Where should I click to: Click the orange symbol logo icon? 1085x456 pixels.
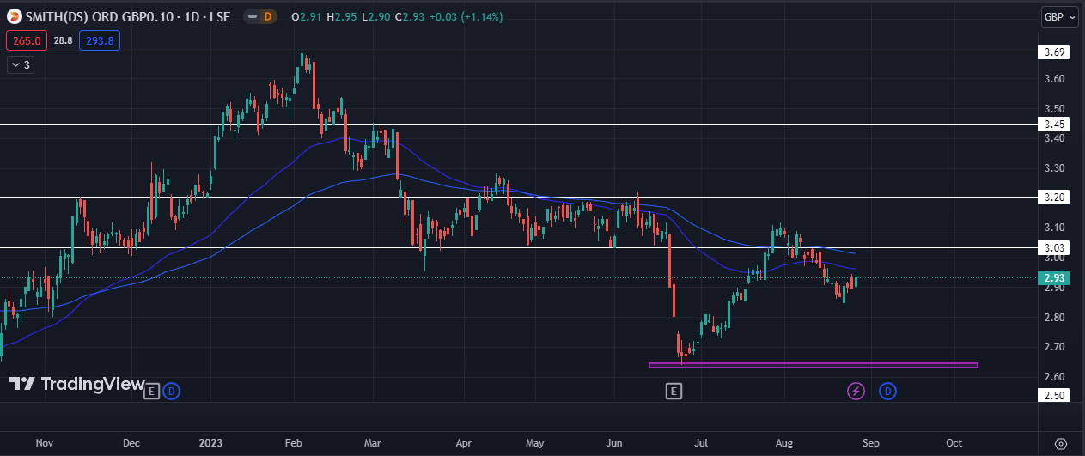click(14, 16)
